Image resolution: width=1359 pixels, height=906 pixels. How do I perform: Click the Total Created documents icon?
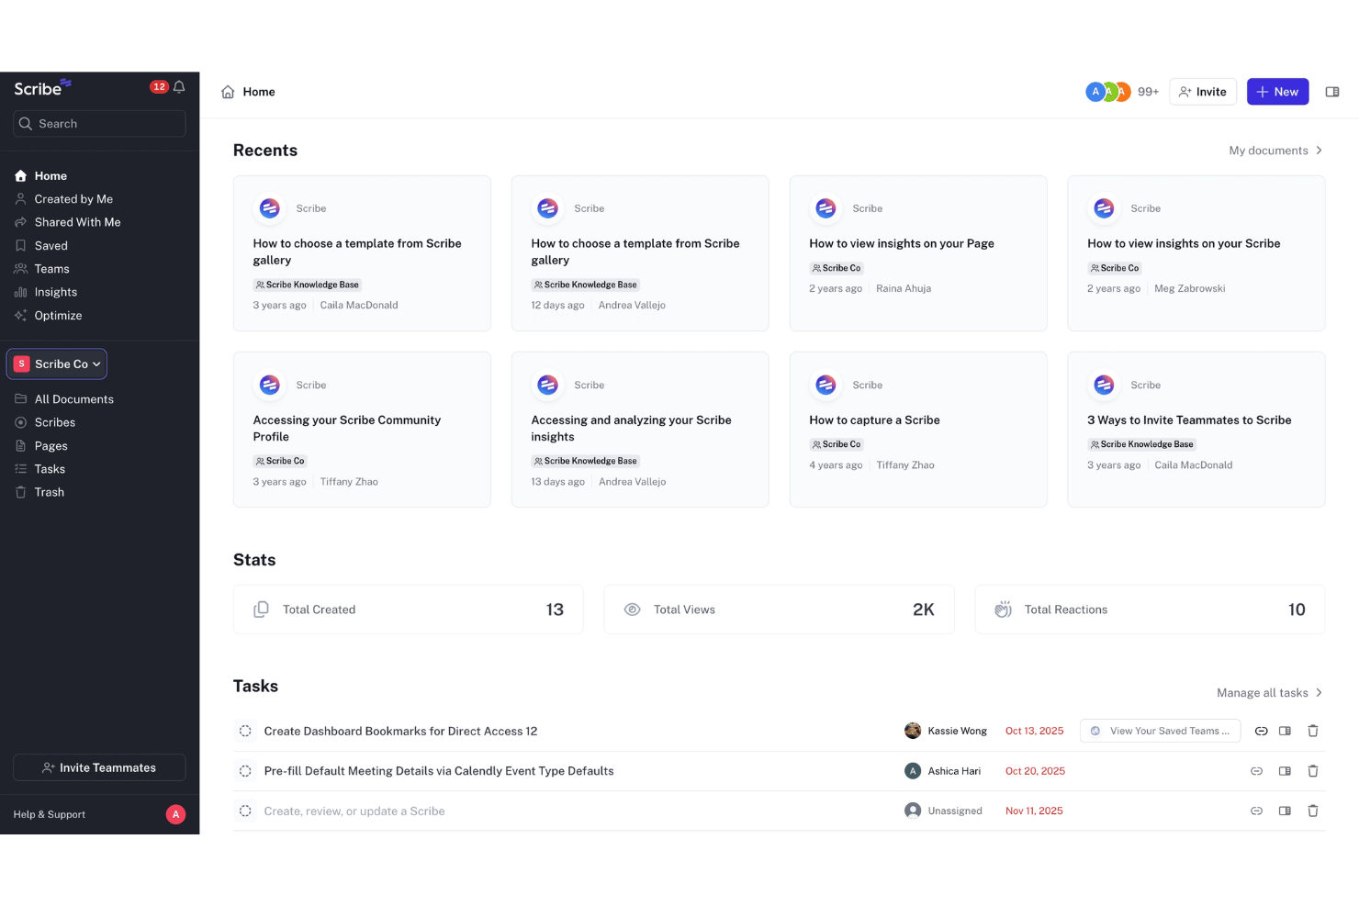click(x=261, y=610)
